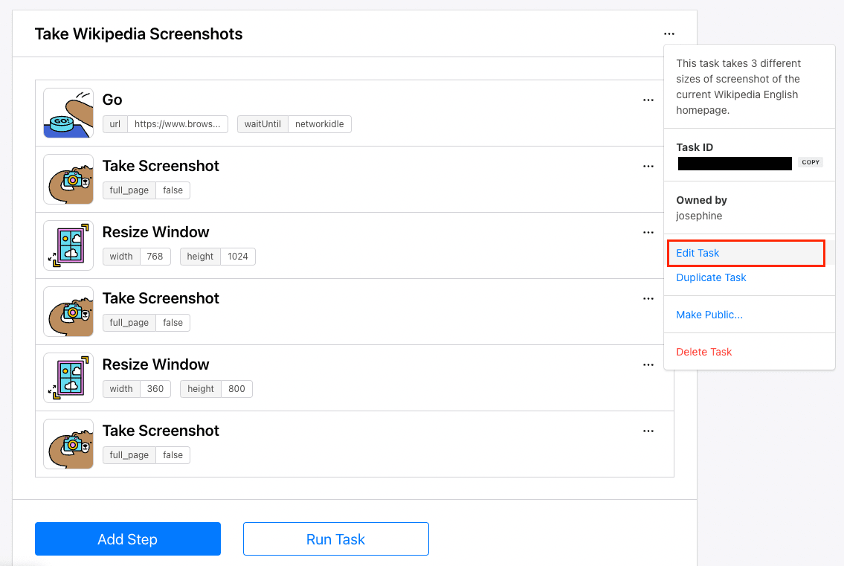844x566 pixels.
Task: Click the Go step url value field
Action: (x=177, y=124)
